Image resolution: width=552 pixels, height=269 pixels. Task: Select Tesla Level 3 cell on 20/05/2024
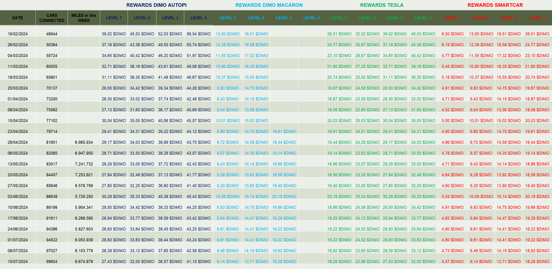tap(395, 175)
